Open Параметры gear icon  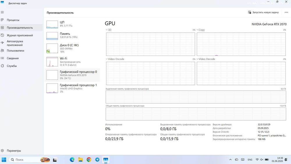tap(2, 151)
